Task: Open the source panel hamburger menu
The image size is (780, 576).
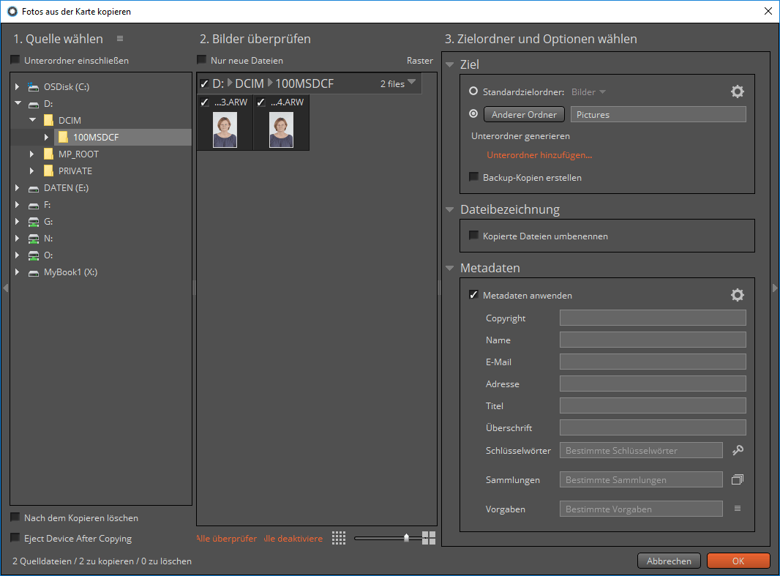Action: pyautogui.click(x=120, y=39)
